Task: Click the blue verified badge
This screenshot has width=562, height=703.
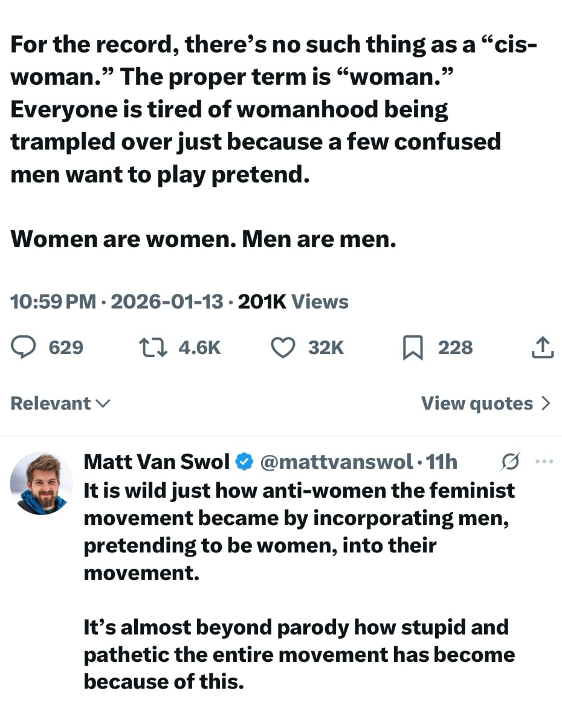Action: coord(244,463)
